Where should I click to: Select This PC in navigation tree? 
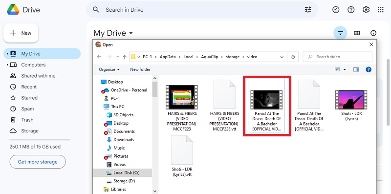pos(114,107)
